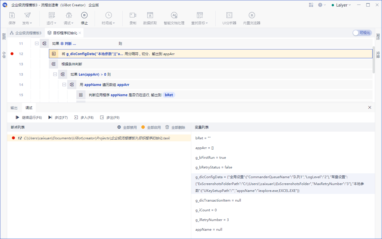Screen dimensions: 382x239
Task: Select the 根据条件判断 command row
Action: coord(210,64)
